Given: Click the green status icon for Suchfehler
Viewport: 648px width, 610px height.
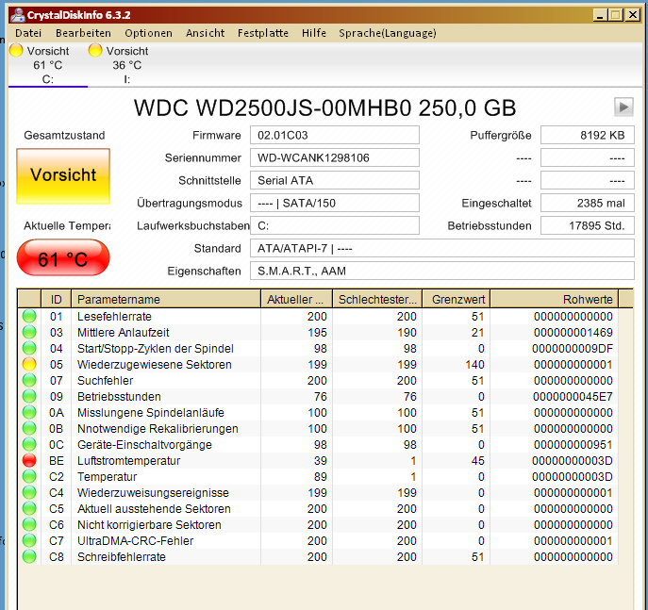Looking at the screenshot, I should (29, 380).
